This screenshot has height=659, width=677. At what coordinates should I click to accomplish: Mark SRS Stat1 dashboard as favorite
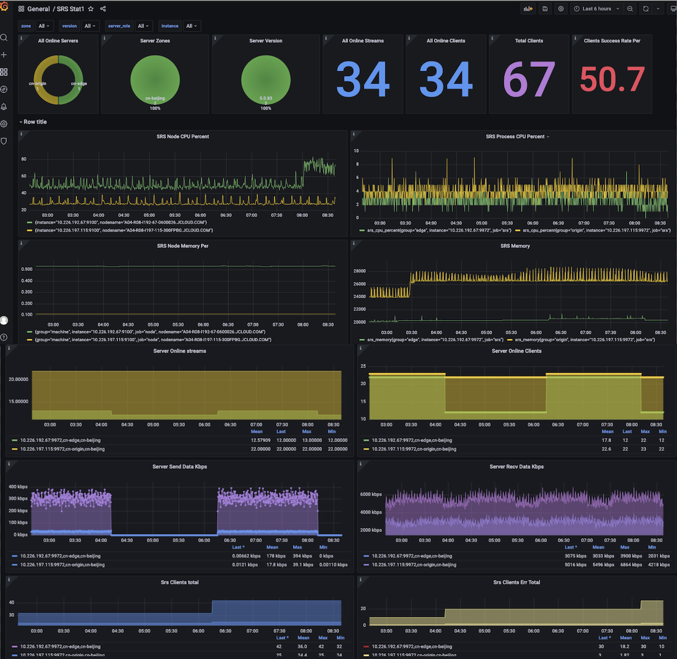click(91, 9)
